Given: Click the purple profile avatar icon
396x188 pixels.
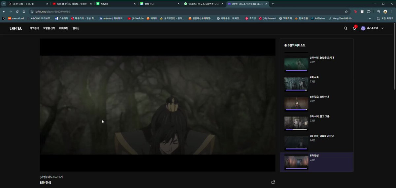Looking at the screenshot, I should 363,28.
